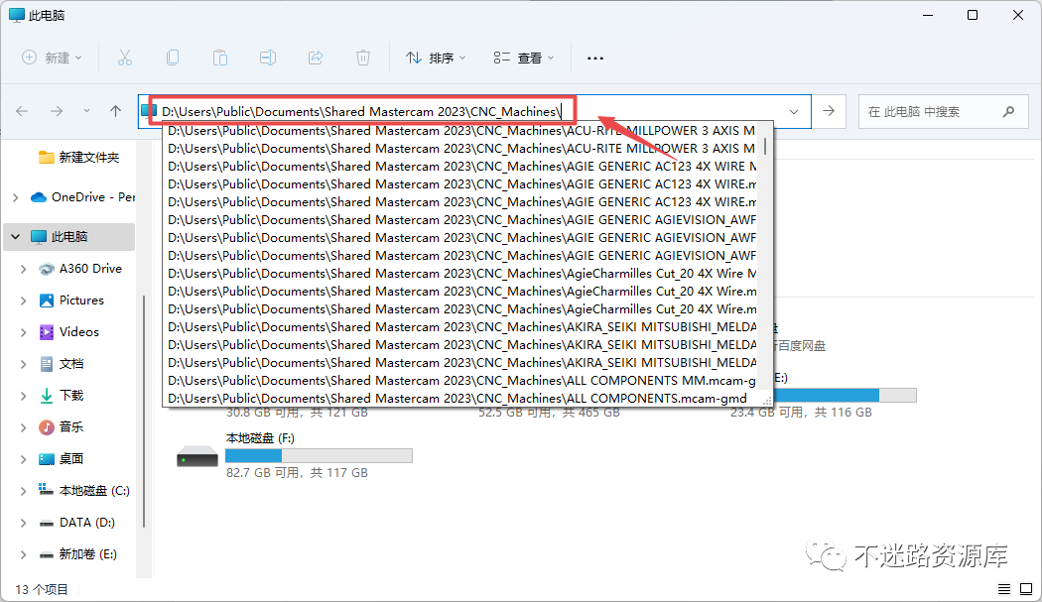Image resolution: width=1042 pixels, height=602 pixels.
Task: Click the E: drive usage bar
Action: pos(844,396)
